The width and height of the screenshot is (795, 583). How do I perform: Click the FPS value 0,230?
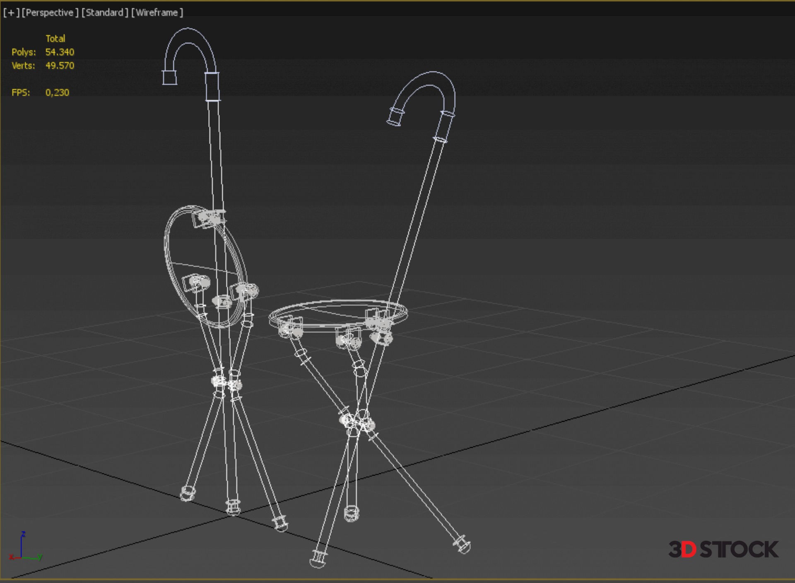[x=57, y=92]
